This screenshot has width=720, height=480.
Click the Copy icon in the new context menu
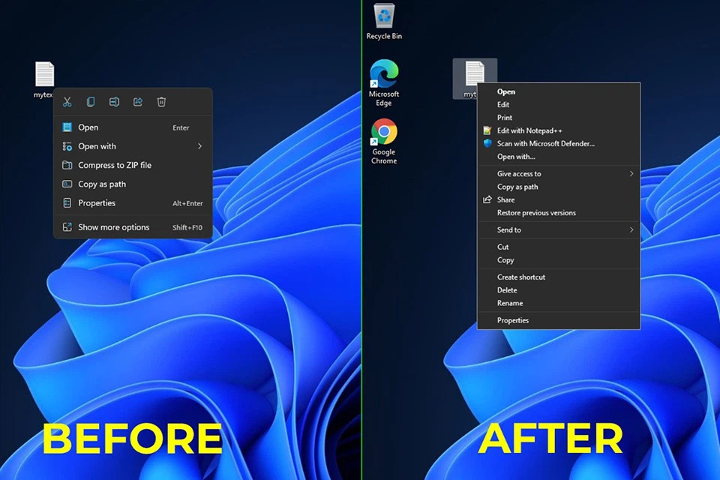coord(91,102)
